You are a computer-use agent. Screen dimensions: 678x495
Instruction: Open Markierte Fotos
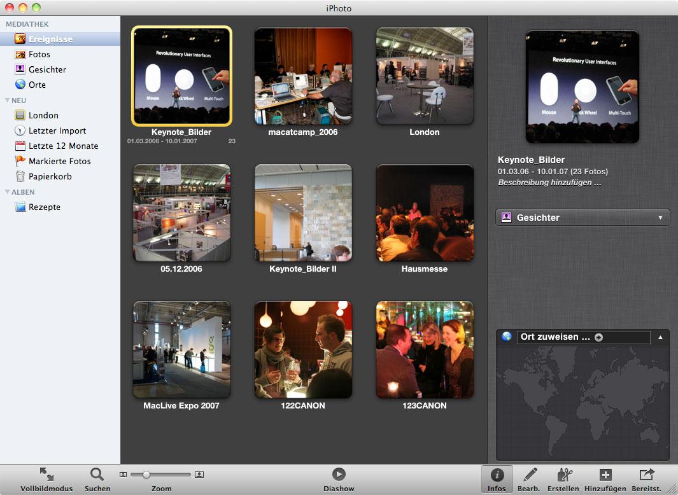pos(60,161)
